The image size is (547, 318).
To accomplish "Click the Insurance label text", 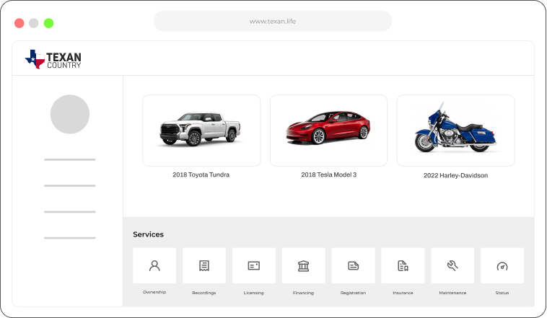I will 403,293.
